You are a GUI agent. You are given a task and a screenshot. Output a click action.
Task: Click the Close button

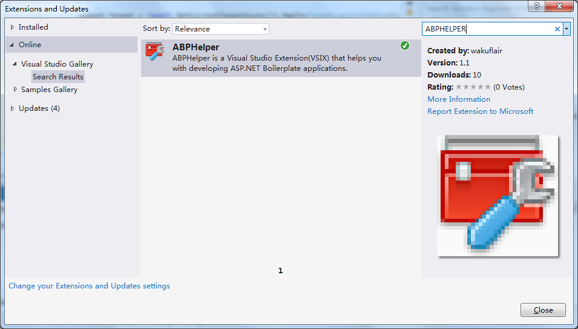tap(543, 310)
